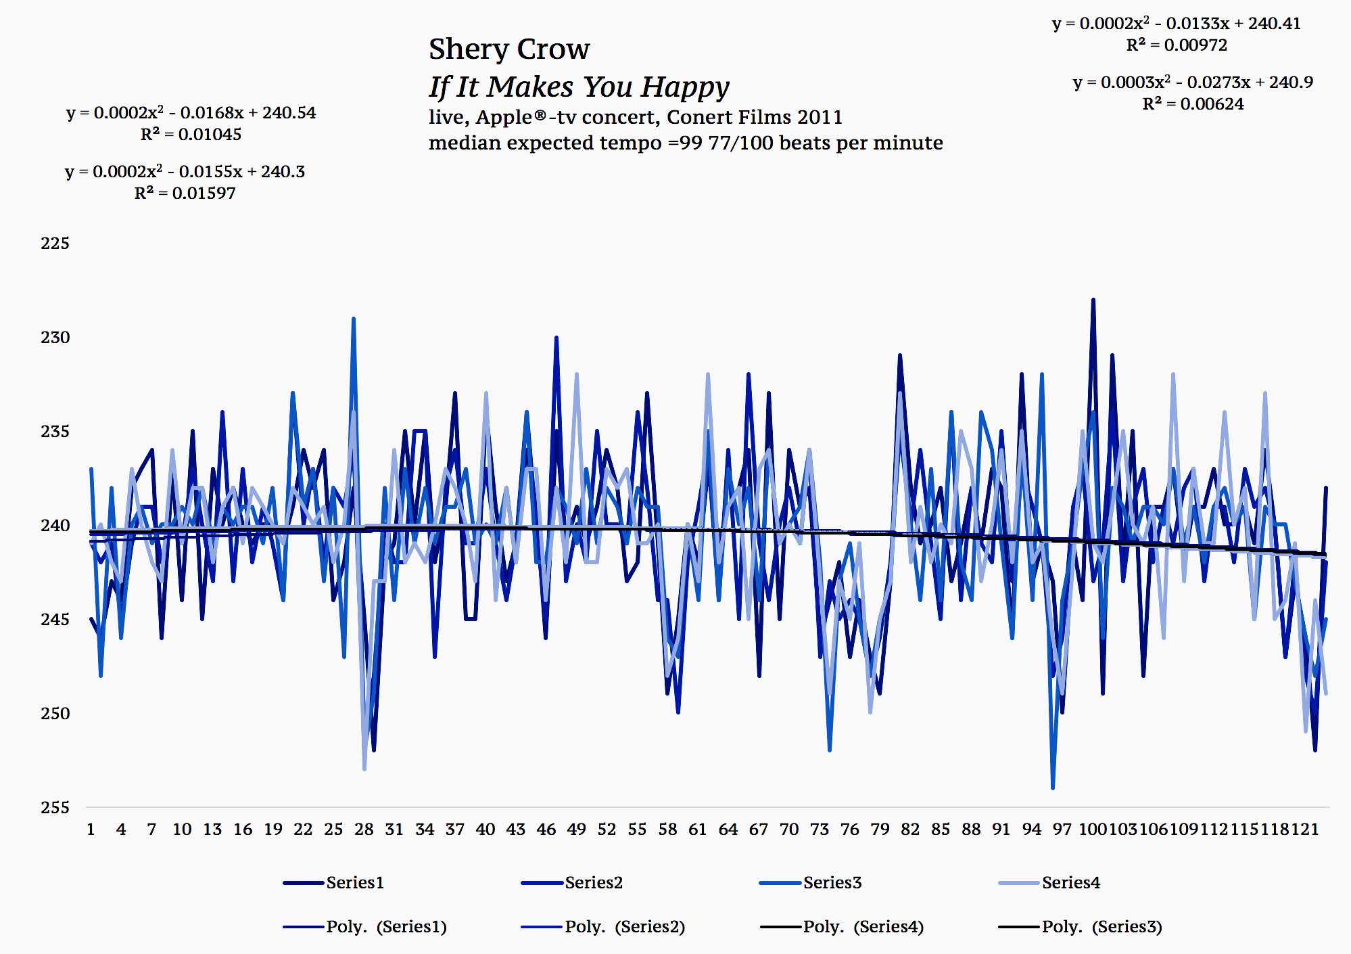Click the Series2 legend entry
1351x954 pixels.
[593, 882]
